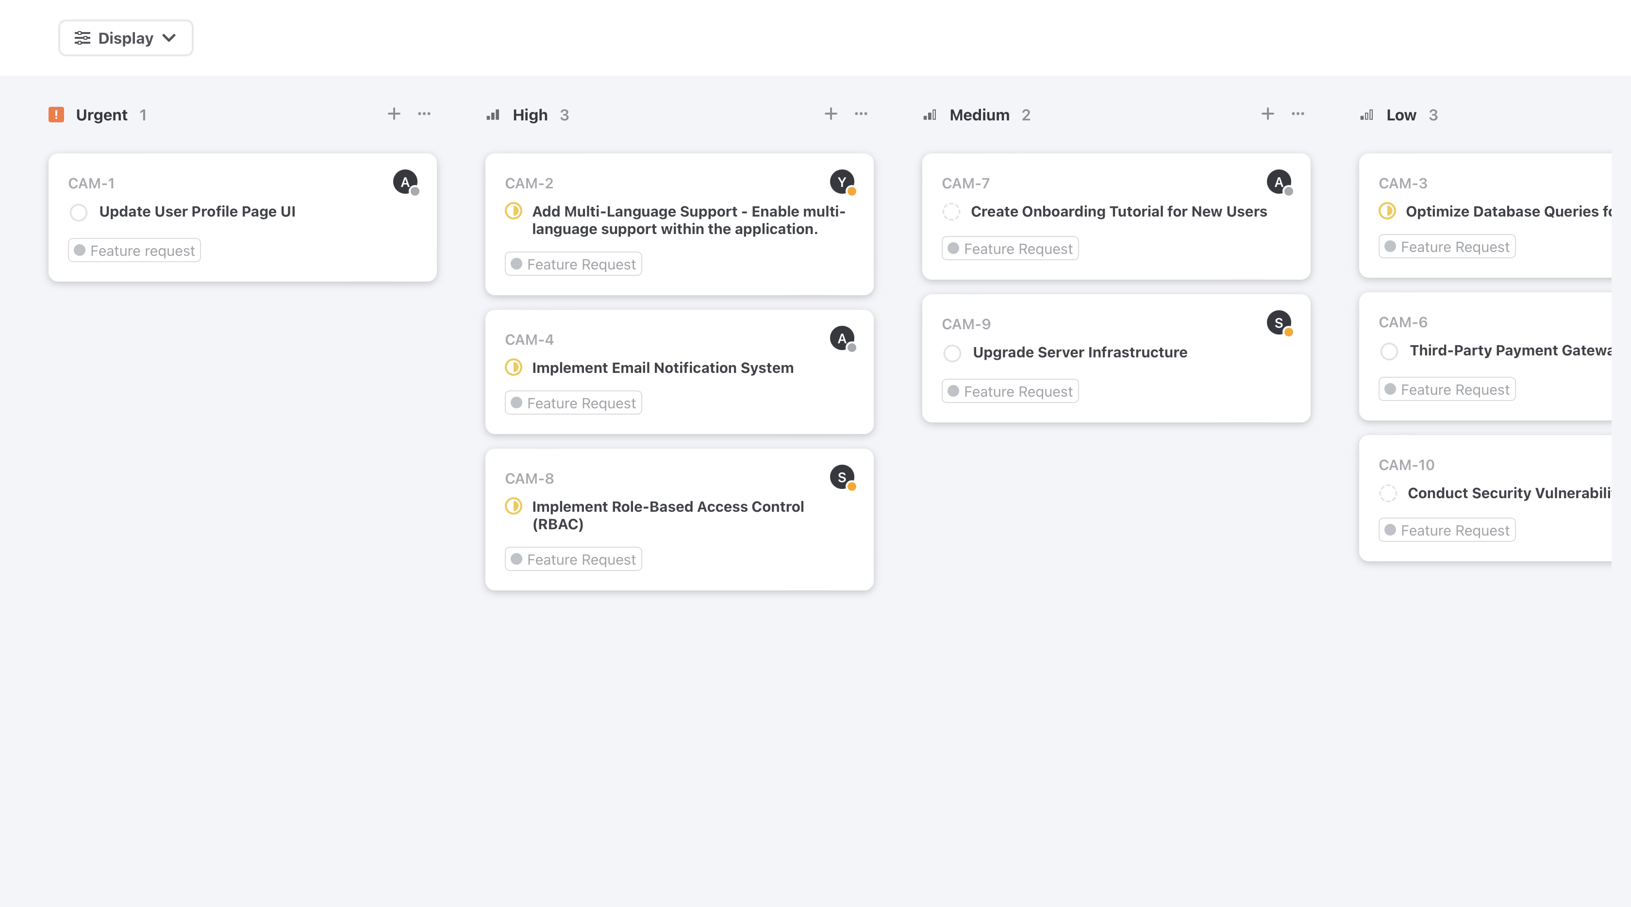Add new issue in High column

tap(831, 114)
